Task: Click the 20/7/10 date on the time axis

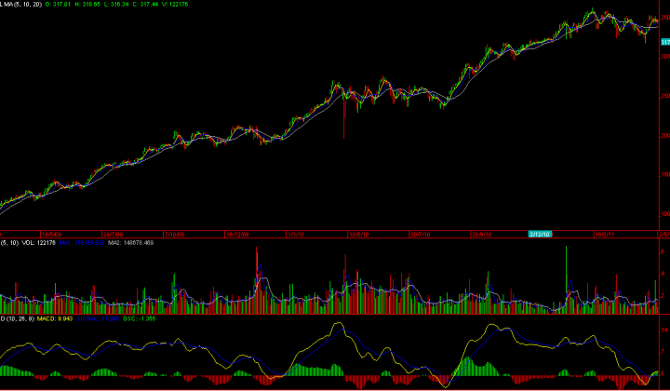Action: pos(421,235)
